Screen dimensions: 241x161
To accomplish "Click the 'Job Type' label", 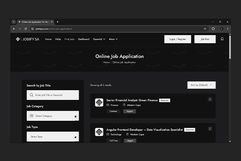I will (32, 127).
